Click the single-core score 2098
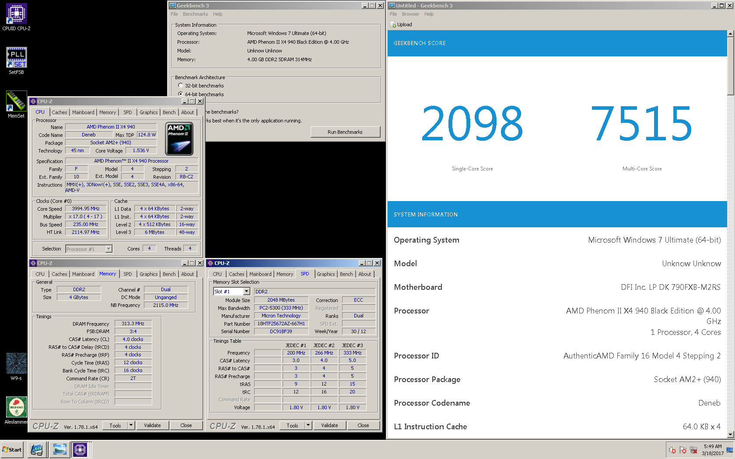735x459 pixels. click(x=472, y=124)
